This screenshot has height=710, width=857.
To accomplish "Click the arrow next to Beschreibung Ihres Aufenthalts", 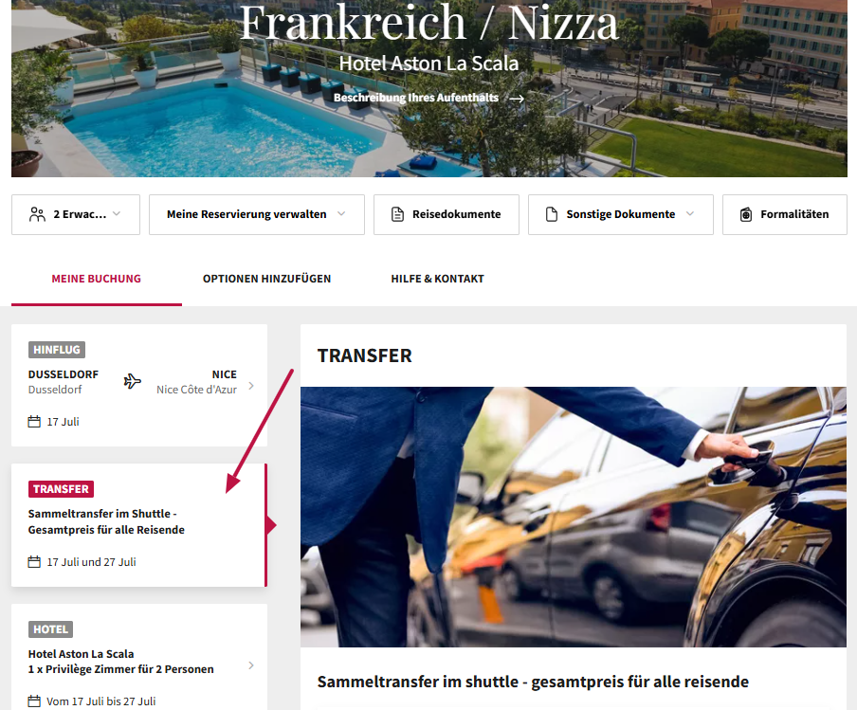I will [x=517, y=99].
